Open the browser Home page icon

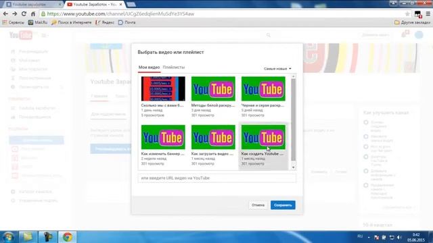(33, 13)
